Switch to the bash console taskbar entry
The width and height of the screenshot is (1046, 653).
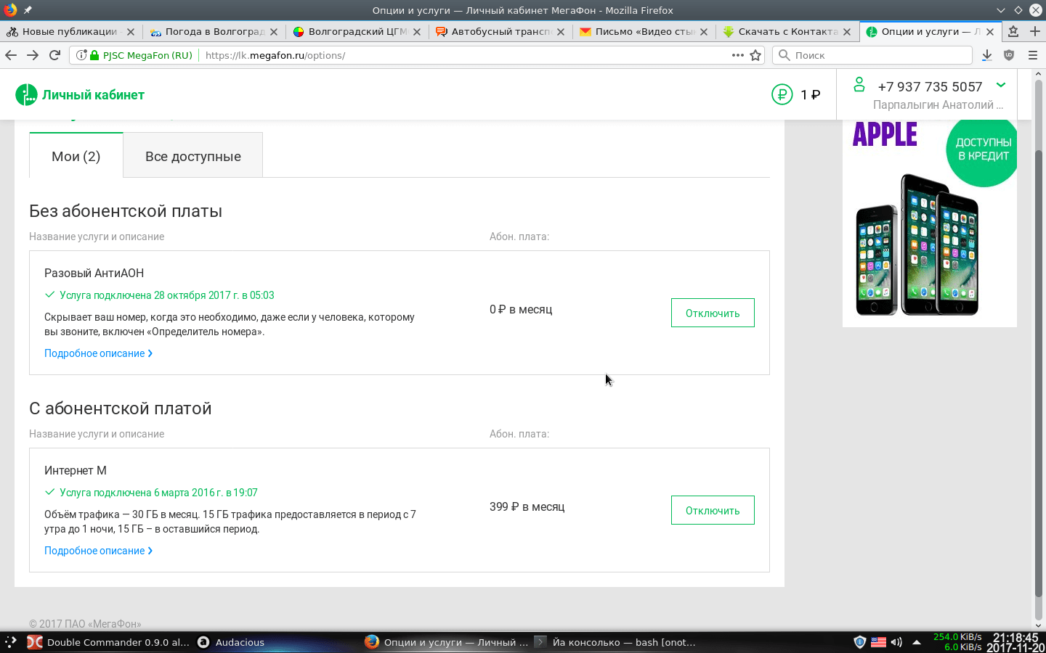pos(615,642)
